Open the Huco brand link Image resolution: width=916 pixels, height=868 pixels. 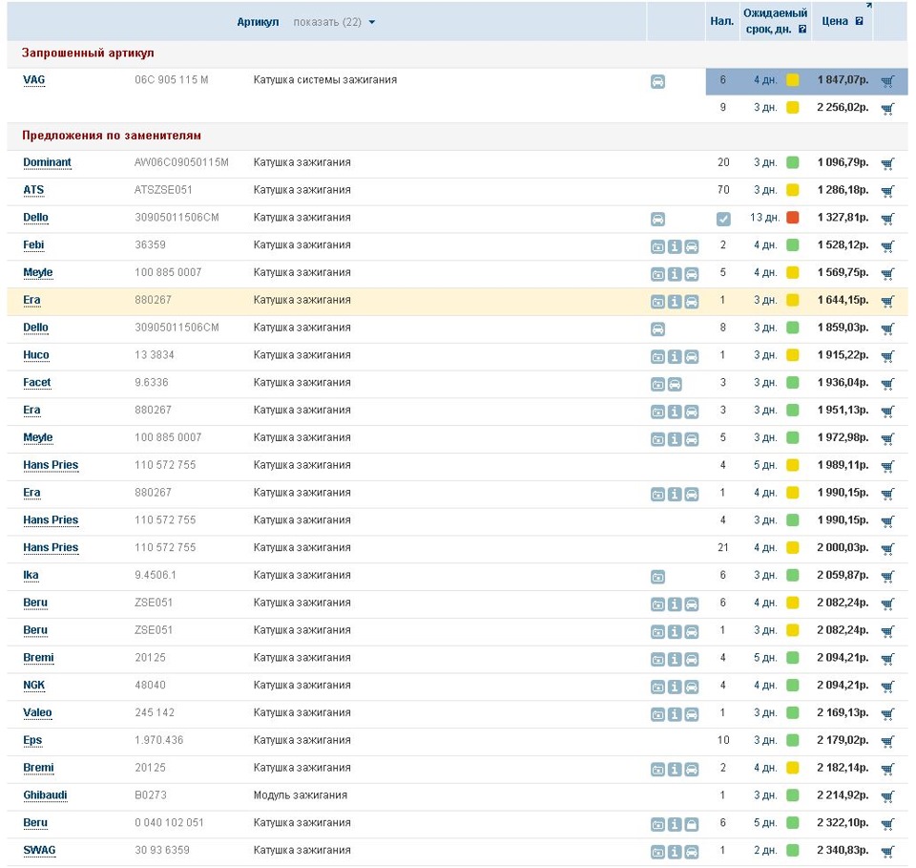[x=36, y=355]
